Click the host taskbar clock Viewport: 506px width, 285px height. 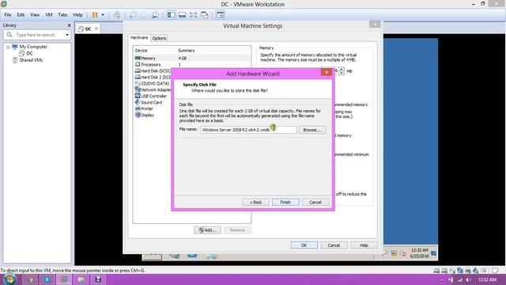[487, 279]
